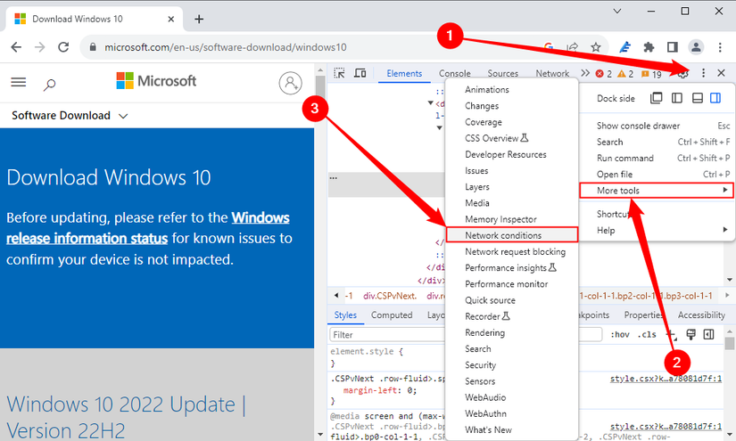
Task: Choose Coverage from the submenu
Action: coord(512,122)
